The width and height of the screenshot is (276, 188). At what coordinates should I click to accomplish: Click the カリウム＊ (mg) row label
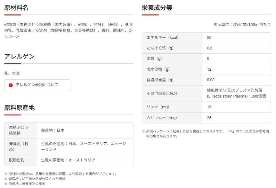(161, 118)
